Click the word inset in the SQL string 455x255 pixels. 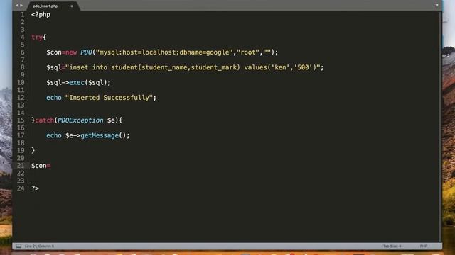(x=79, y=67)
